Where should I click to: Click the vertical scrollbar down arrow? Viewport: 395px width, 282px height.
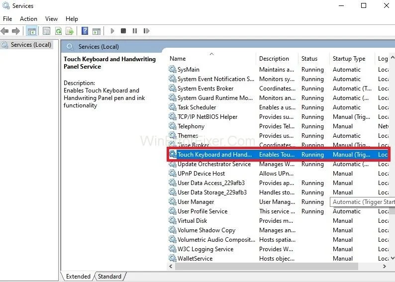coord(393,258)
